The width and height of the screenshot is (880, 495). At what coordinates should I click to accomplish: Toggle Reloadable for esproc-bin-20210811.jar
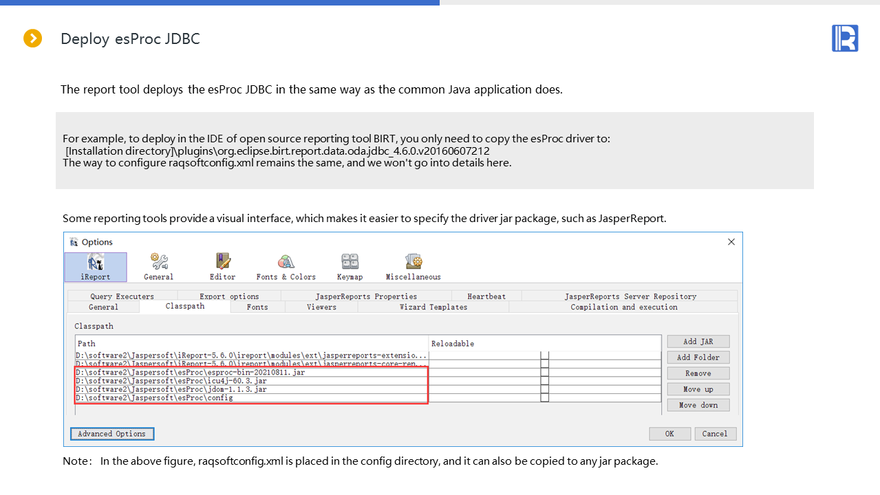[545, 372]
